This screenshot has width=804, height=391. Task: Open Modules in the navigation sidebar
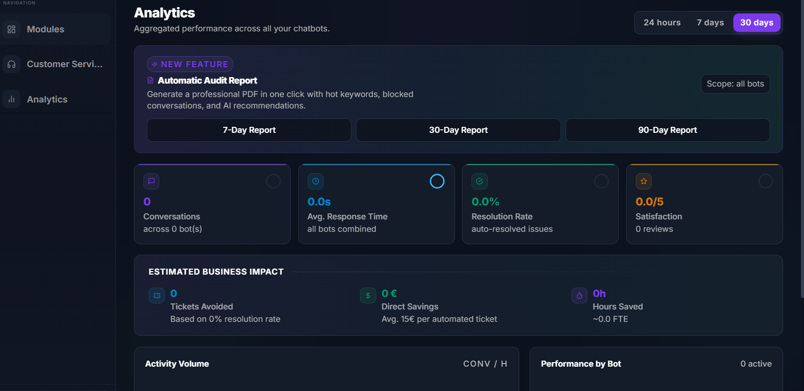point(55,29)
